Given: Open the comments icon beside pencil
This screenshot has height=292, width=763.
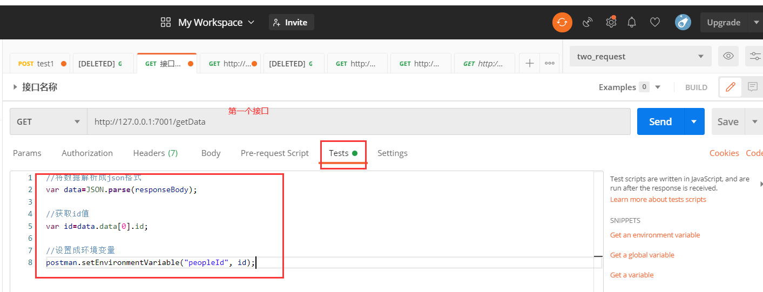Looking at the screenshot, I should click(x=752, y=87).
